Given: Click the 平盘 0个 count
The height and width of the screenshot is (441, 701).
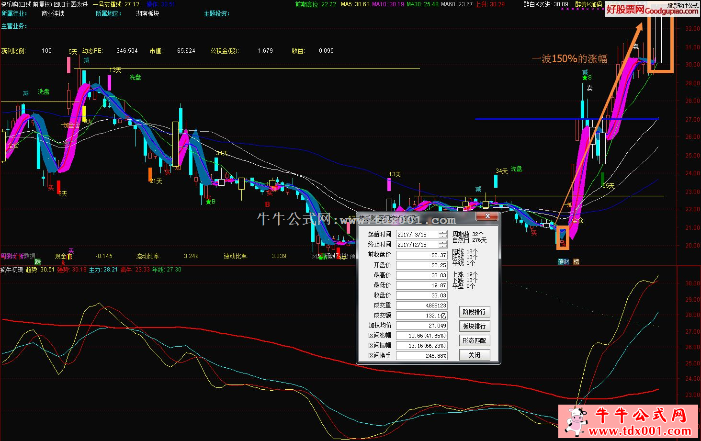Looking at the screenshot, I should [464, 286].
